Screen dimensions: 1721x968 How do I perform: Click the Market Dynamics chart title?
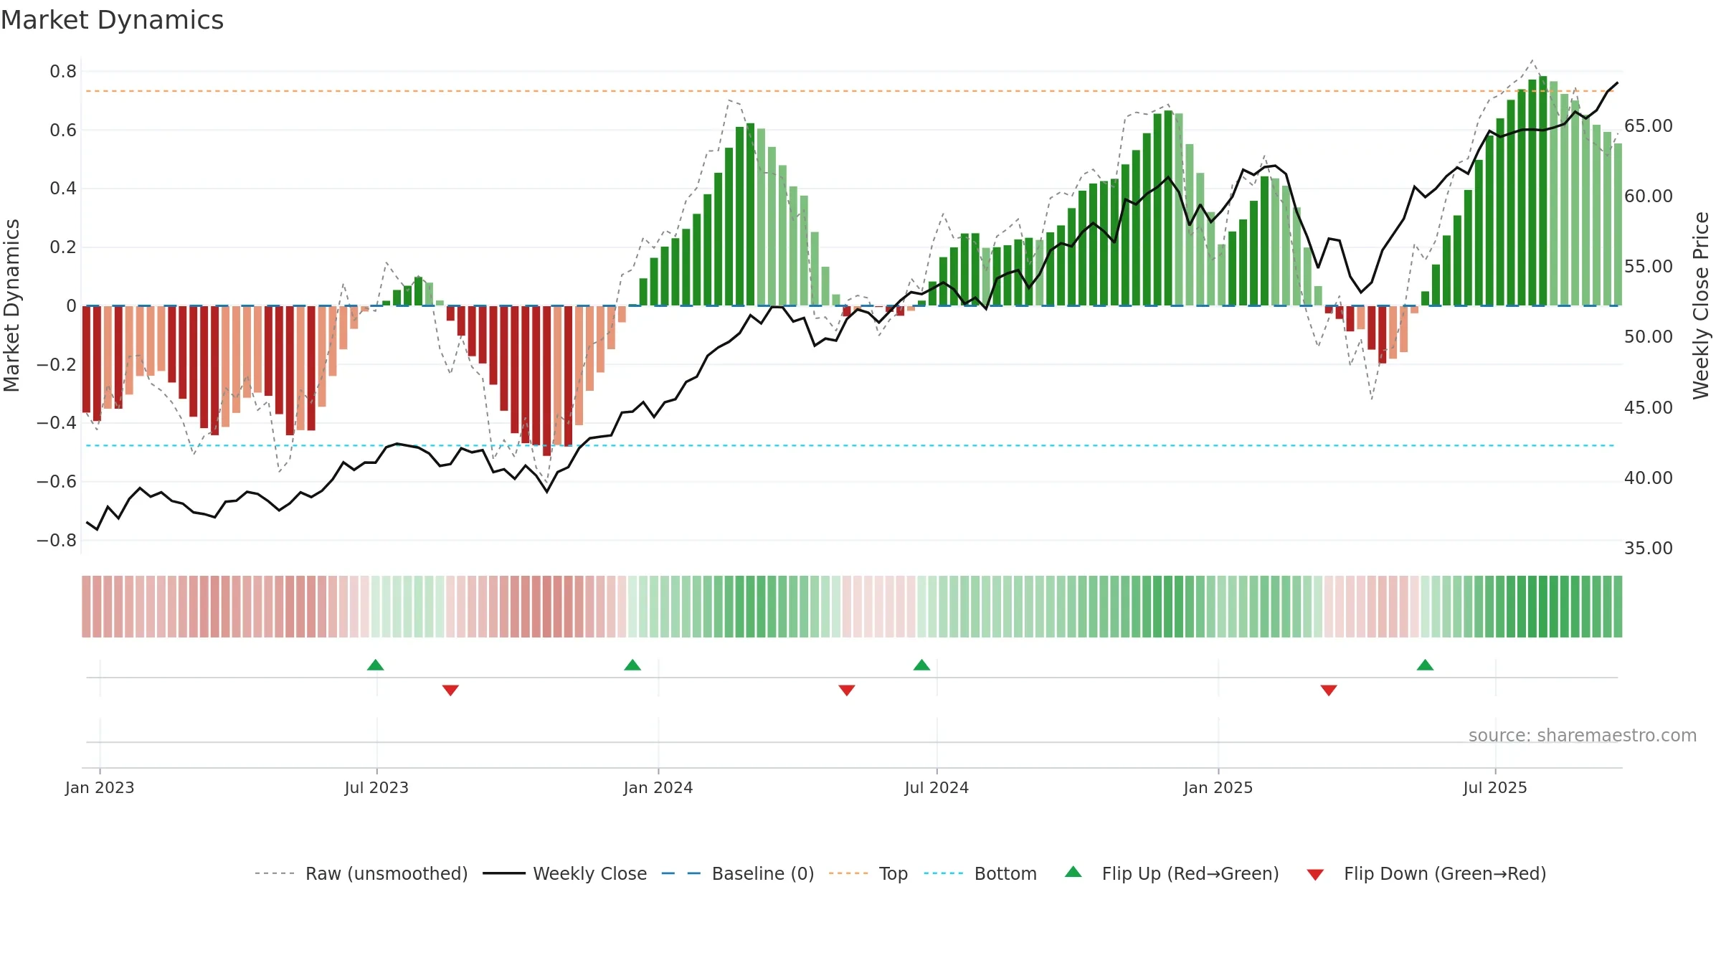[113, 20]
